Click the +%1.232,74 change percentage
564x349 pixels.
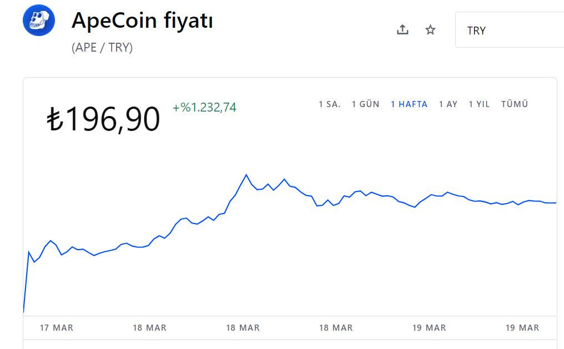point(204,107)
